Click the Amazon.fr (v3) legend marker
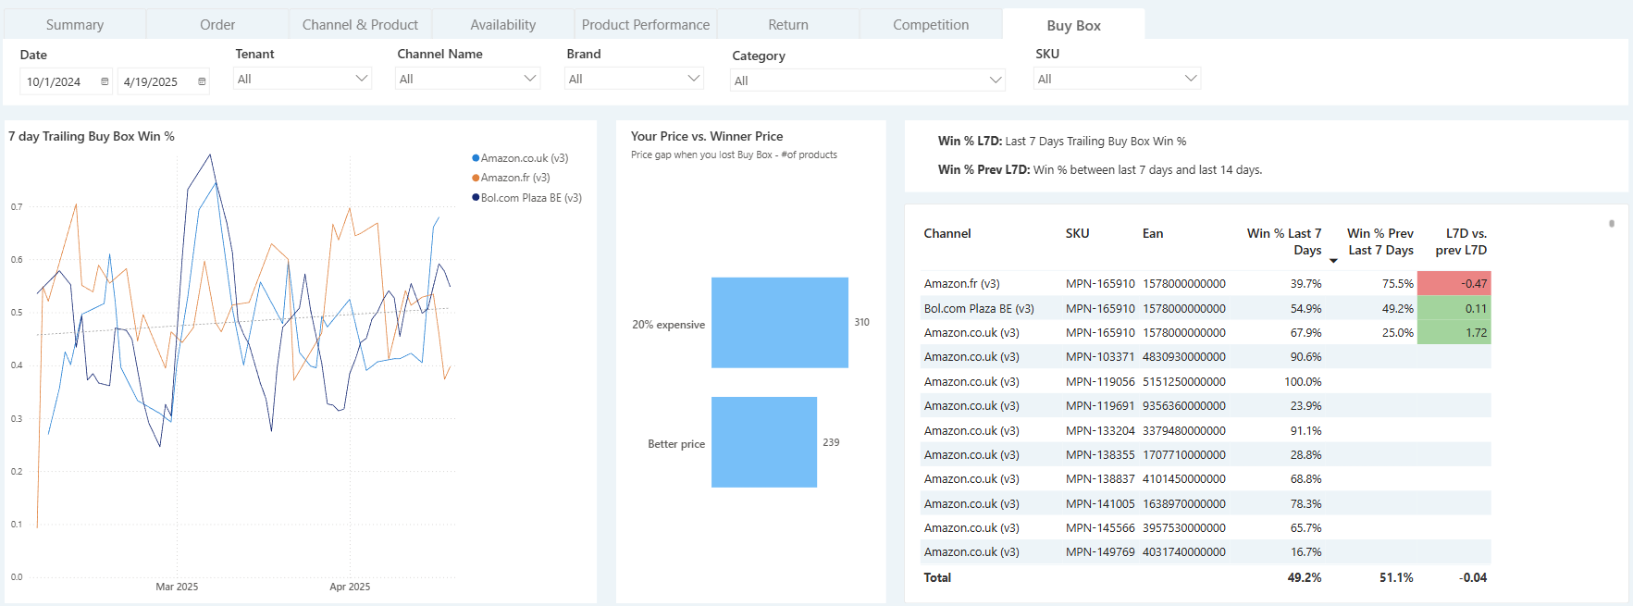Viewport: 1633px width, 606px height. click(476, 178)
